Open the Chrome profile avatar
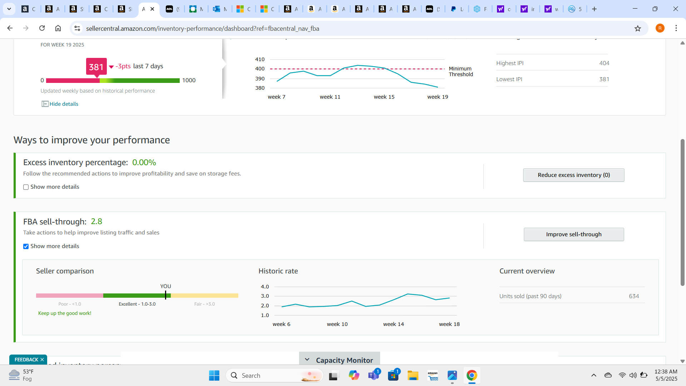The width and height of the screenshot is (686, 386). (660, 28)
